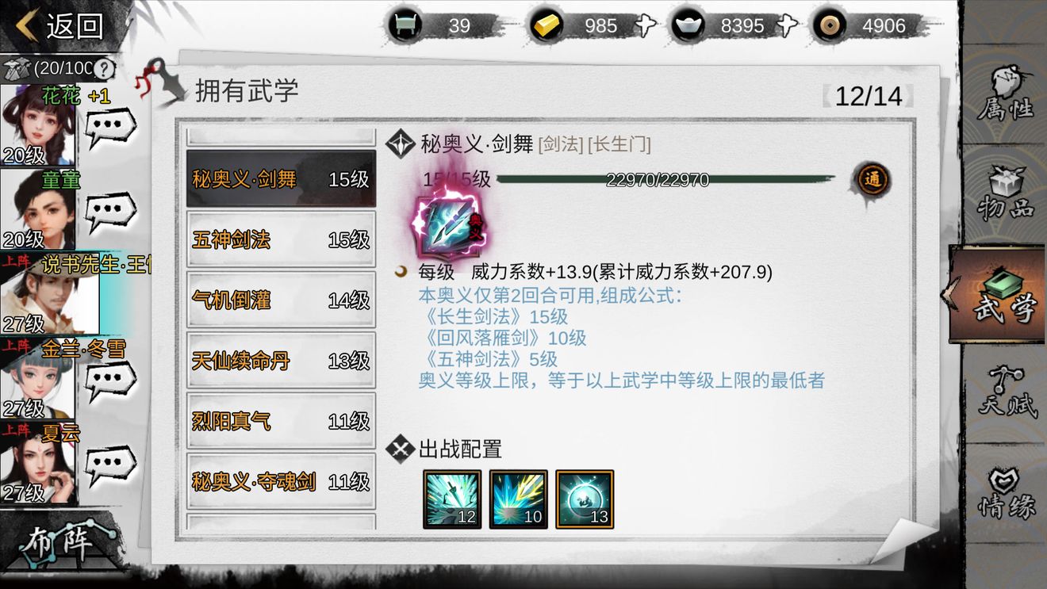The width and height of the screenshot is (1047, 589).
Task: Select 五神剑法 in the skill list
Action: (281, 239)
